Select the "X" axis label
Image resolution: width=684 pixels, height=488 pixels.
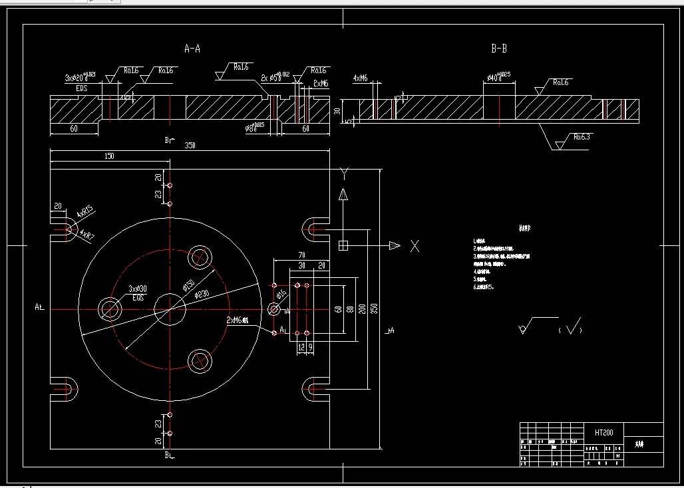(x=415, y=246)
